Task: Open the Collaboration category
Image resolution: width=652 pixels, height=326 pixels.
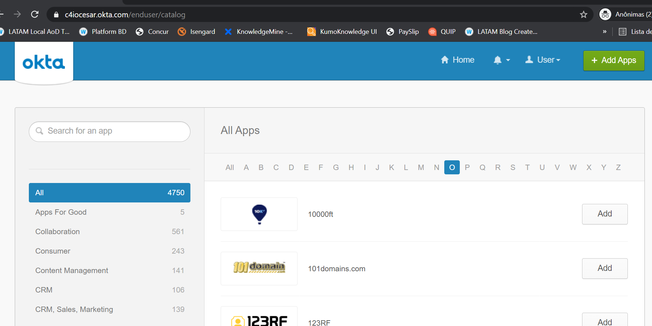Action: [x=110, y=232]
